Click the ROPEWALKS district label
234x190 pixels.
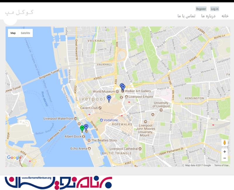tap(122, 125)
